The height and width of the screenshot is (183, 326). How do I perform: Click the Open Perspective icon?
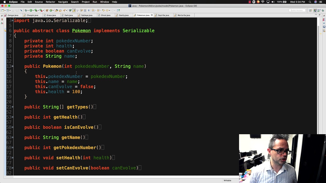(x=310, y=10)
